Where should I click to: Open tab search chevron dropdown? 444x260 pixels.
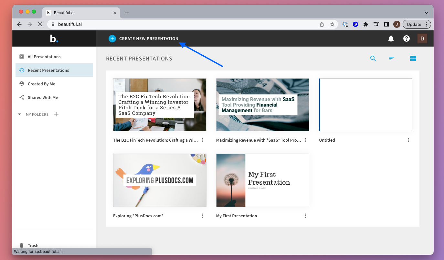pyautogui.click(x=427, y=13)
